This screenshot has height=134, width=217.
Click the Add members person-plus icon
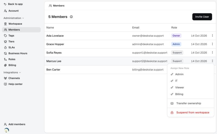coord(5,124)
